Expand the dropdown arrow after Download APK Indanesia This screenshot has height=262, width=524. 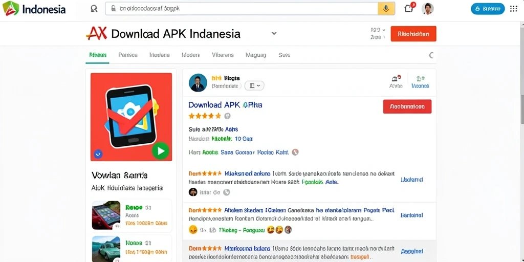coord(274,33)
